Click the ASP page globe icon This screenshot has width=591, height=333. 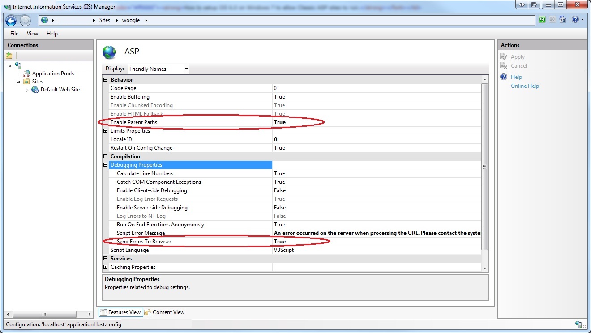(109, 52)
